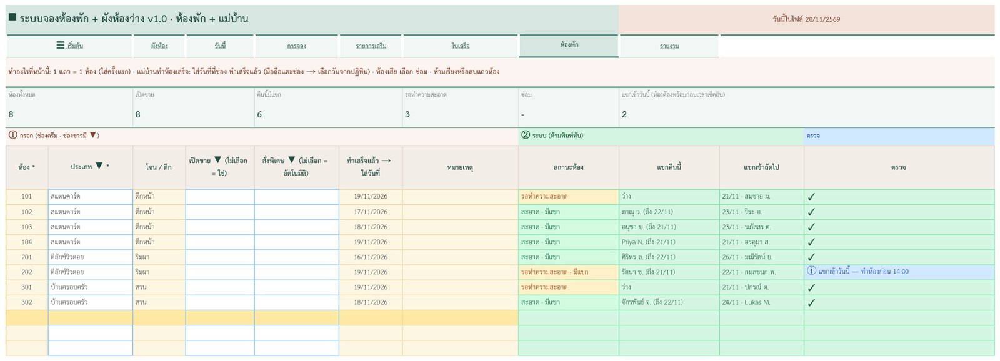The width and height of the screenshot is (1000, 361).
Task: Click the หมายเหตุ cell for room 301
Action: pyautogui.click(x=461, y=287)
